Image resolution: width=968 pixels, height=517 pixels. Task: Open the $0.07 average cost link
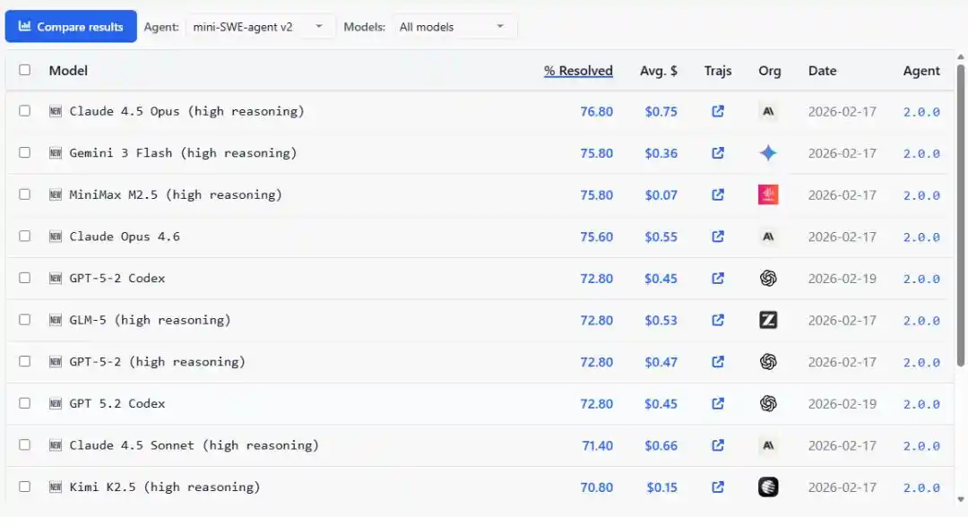coord(661,195)
